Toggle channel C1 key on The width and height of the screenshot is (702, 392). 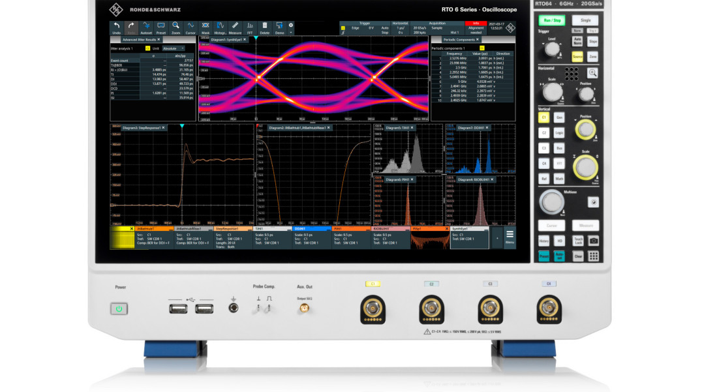[543, 117]
